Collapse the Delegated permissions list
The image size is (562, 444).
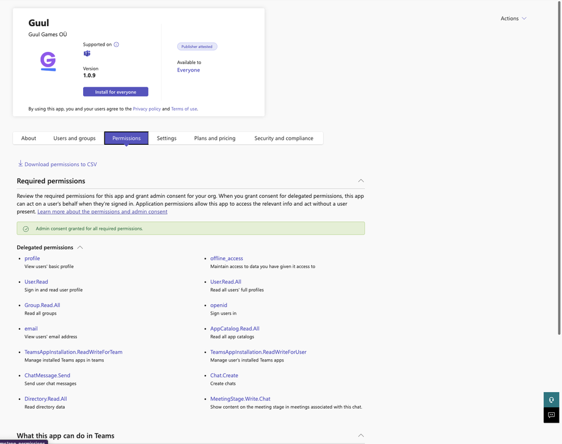(x=80, y=247)
